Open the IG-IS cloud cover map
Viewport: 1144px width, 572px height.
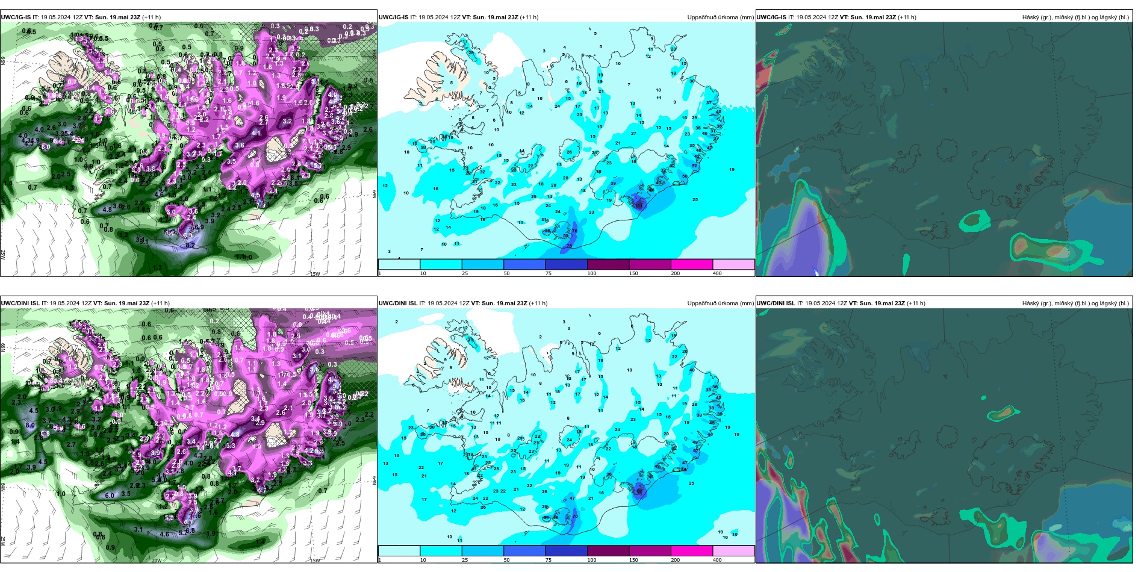944,149
